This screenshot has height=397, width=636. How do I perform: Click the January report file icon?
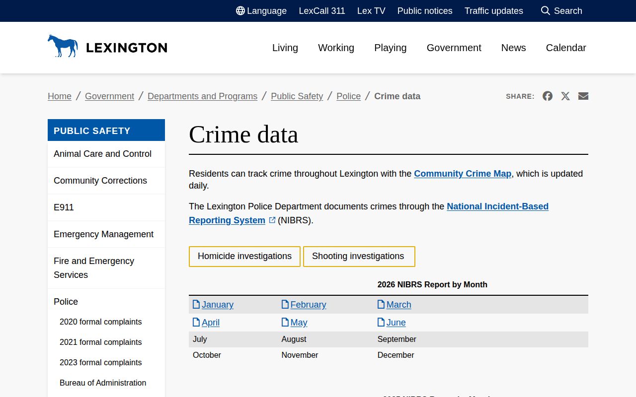pyautogui.click(x=196, y=304)
